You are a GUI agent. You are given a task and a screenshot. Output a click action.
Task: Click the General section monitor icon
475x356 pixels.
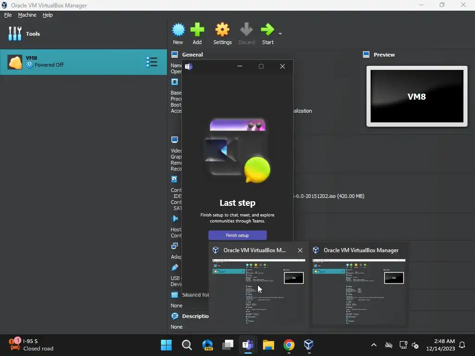point(175,55)
